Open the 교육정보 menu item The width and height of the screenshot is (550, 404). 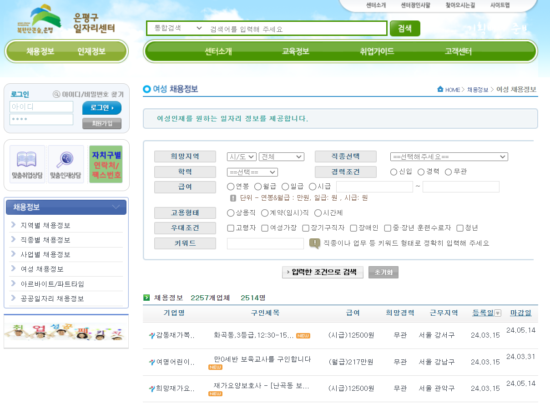click(296, 51)
